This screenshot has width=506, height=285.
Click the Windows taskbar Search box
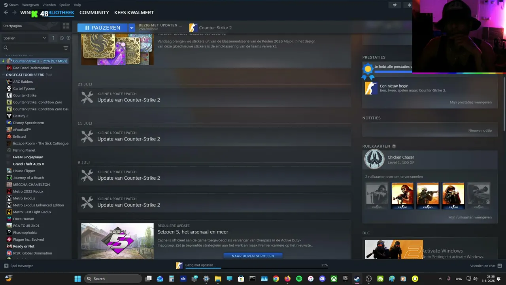(x=113, y=279)
